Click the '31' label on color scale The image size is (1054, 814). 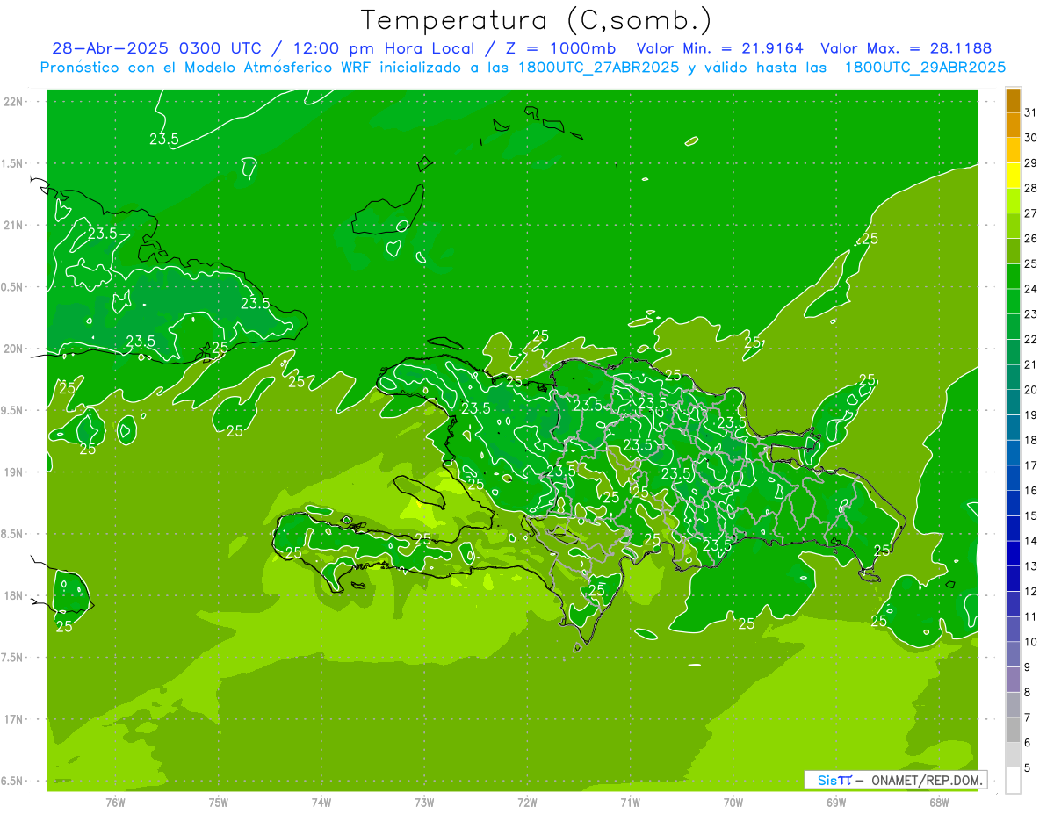pyautogui.click(x=1031, y=112)
